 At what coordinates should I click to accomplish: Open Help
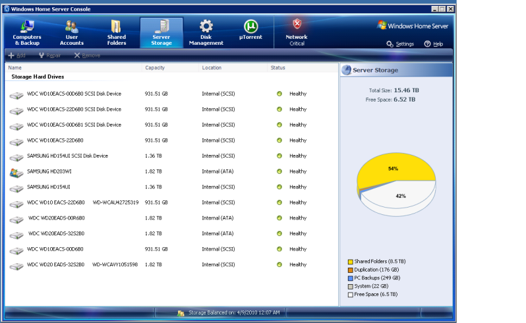[434, 44]
